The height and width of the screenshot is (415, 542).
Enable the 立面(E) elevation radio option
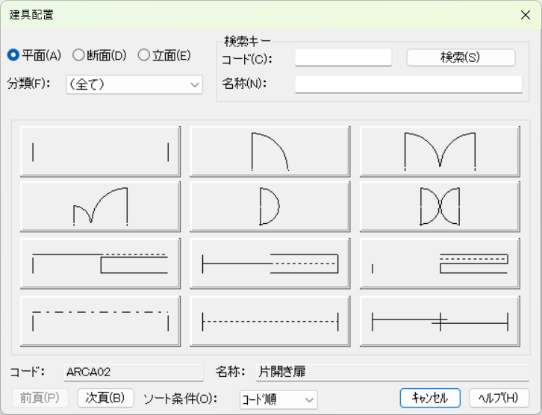point(144,54)
